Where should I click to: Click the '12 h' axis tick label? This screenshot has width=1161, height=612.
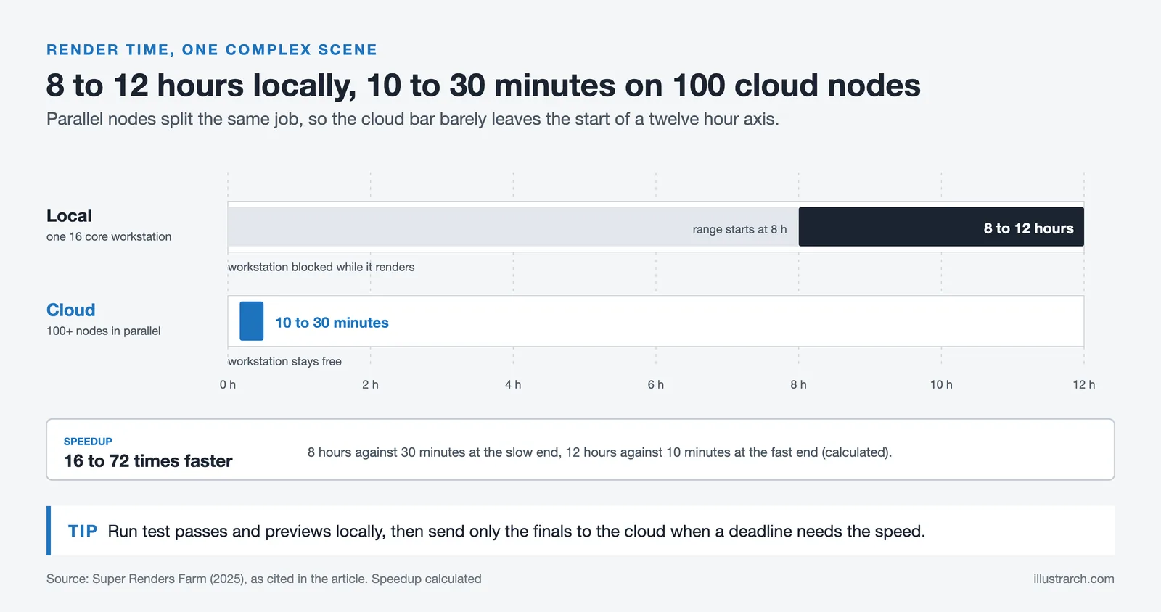[x=1084, y=385]
